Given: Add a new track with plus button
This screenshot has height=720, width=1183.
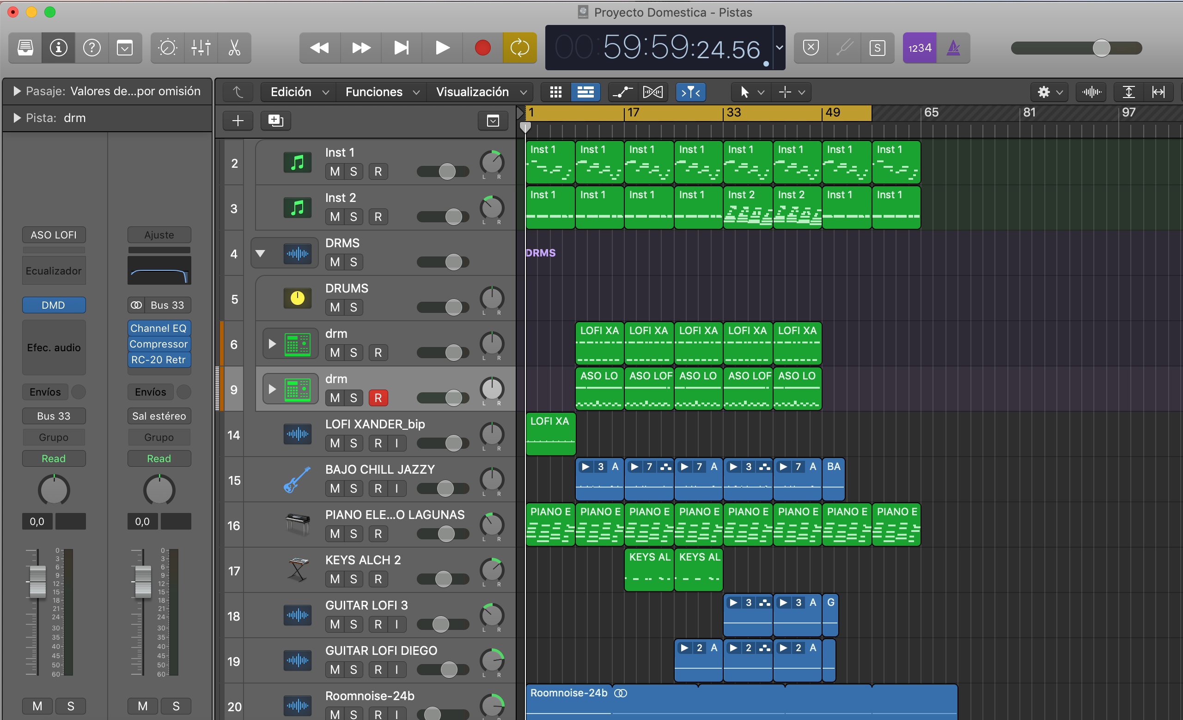Looking at the screenshot, I should coord(238,121).
